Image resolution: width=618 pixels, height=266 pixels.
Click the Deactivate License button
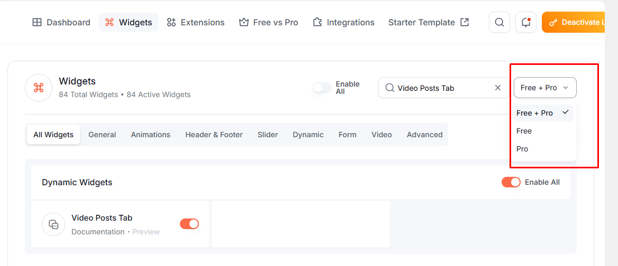point(574,22)
